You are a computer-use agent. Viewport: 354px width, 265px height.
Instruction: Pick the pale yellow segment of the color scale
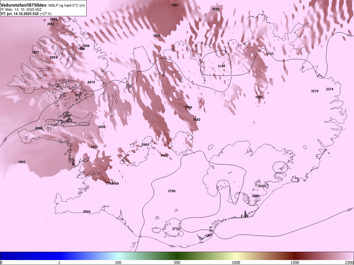pos(236,256)
